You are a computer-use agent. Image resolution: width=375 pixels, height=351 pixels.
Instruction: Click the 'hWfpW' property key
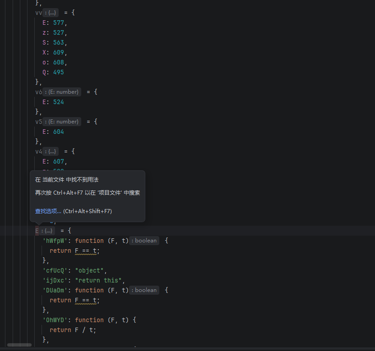(55, 241)
